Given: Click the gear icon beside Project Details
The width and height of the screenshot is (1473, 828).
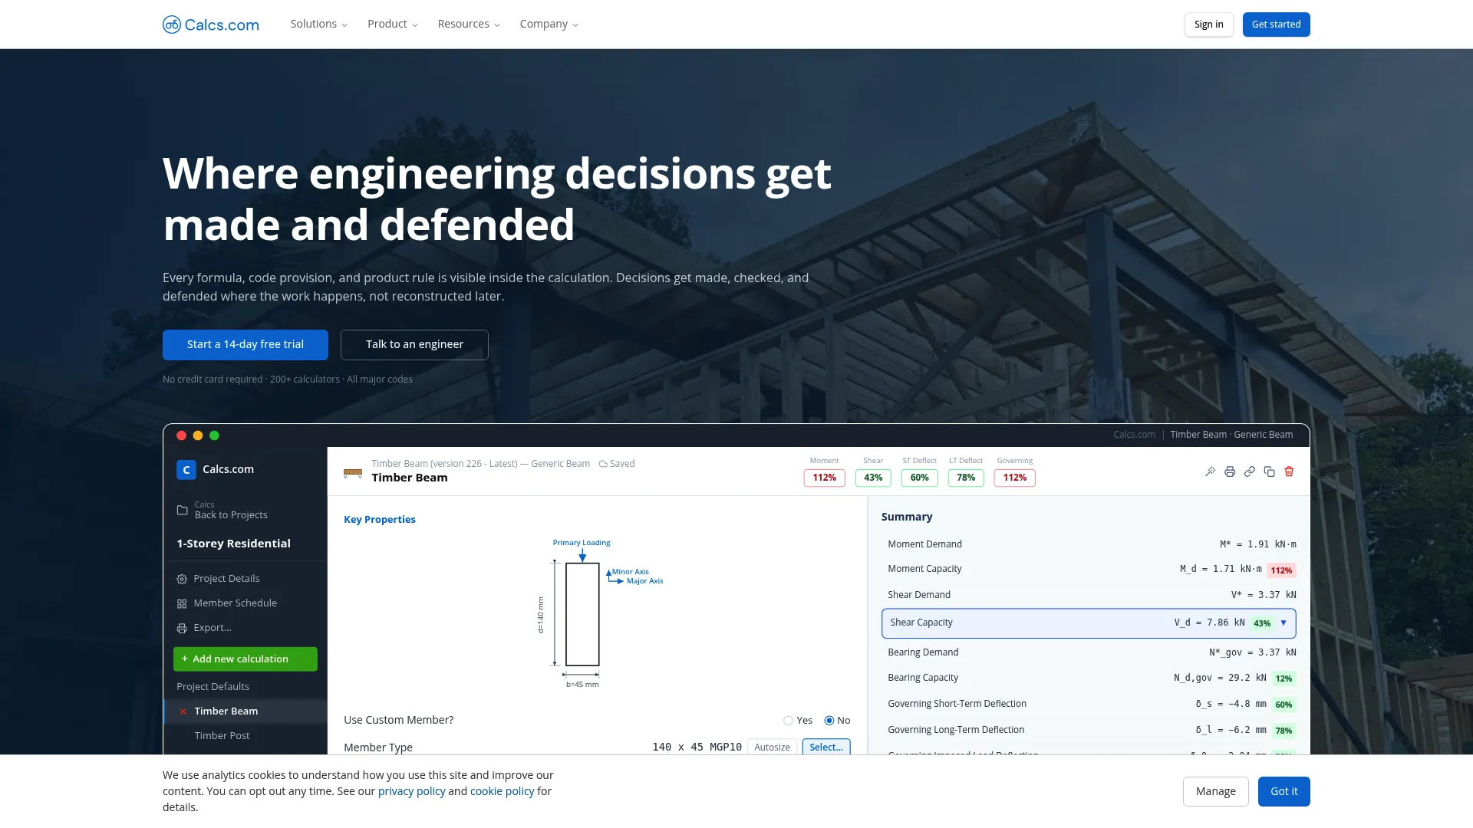Looking at the screenshot, I should (x=182, y=579).
